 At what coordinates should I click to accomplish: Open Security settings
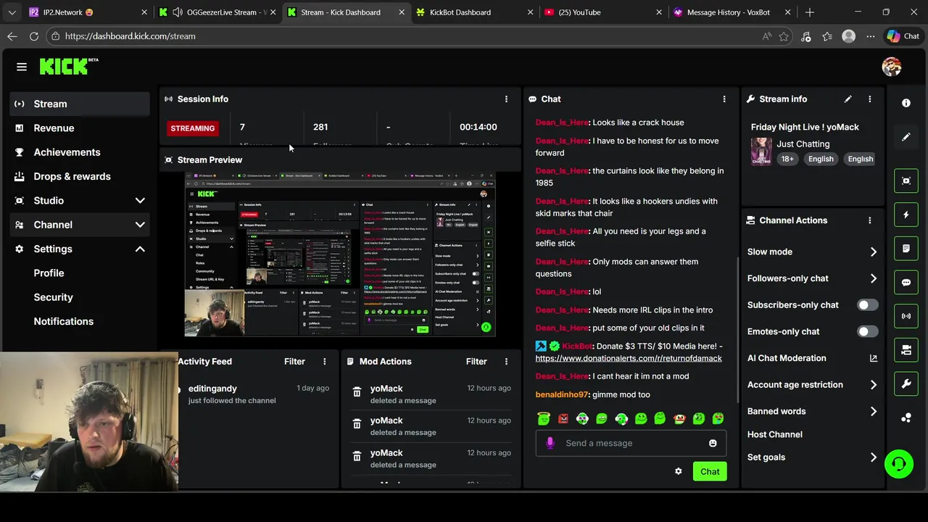coord(53,297)
